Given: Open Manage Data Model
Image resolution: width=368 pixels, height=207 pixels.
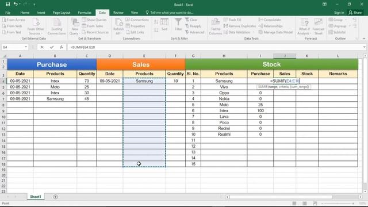Looking at the screenshot, I should point(275,32).
